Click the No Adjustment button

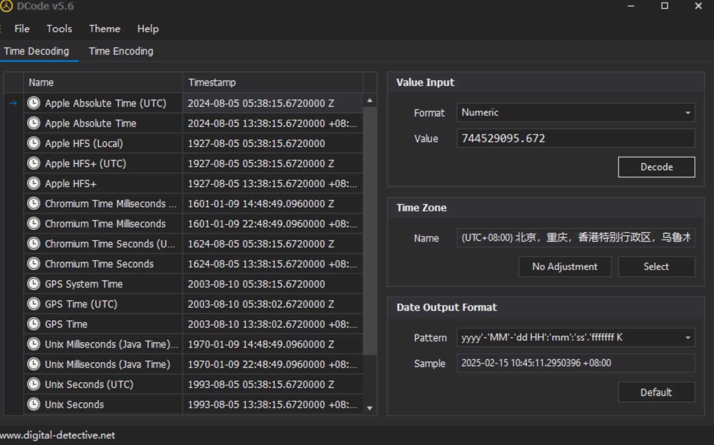565,267
